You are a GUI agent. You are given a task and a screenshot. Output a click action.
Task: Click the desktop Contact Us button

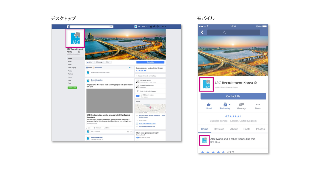(x=150, y=62)
